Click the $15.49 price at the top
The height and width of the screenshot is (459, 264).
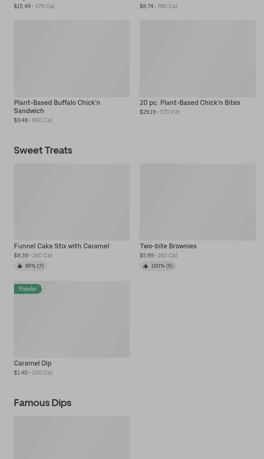(22, 6)
